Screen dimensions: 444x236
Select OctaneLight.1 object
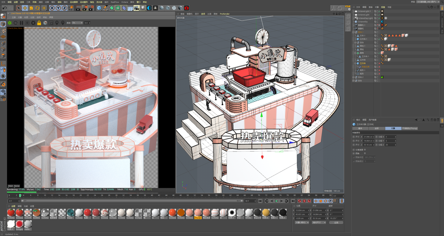click(364, 11)
